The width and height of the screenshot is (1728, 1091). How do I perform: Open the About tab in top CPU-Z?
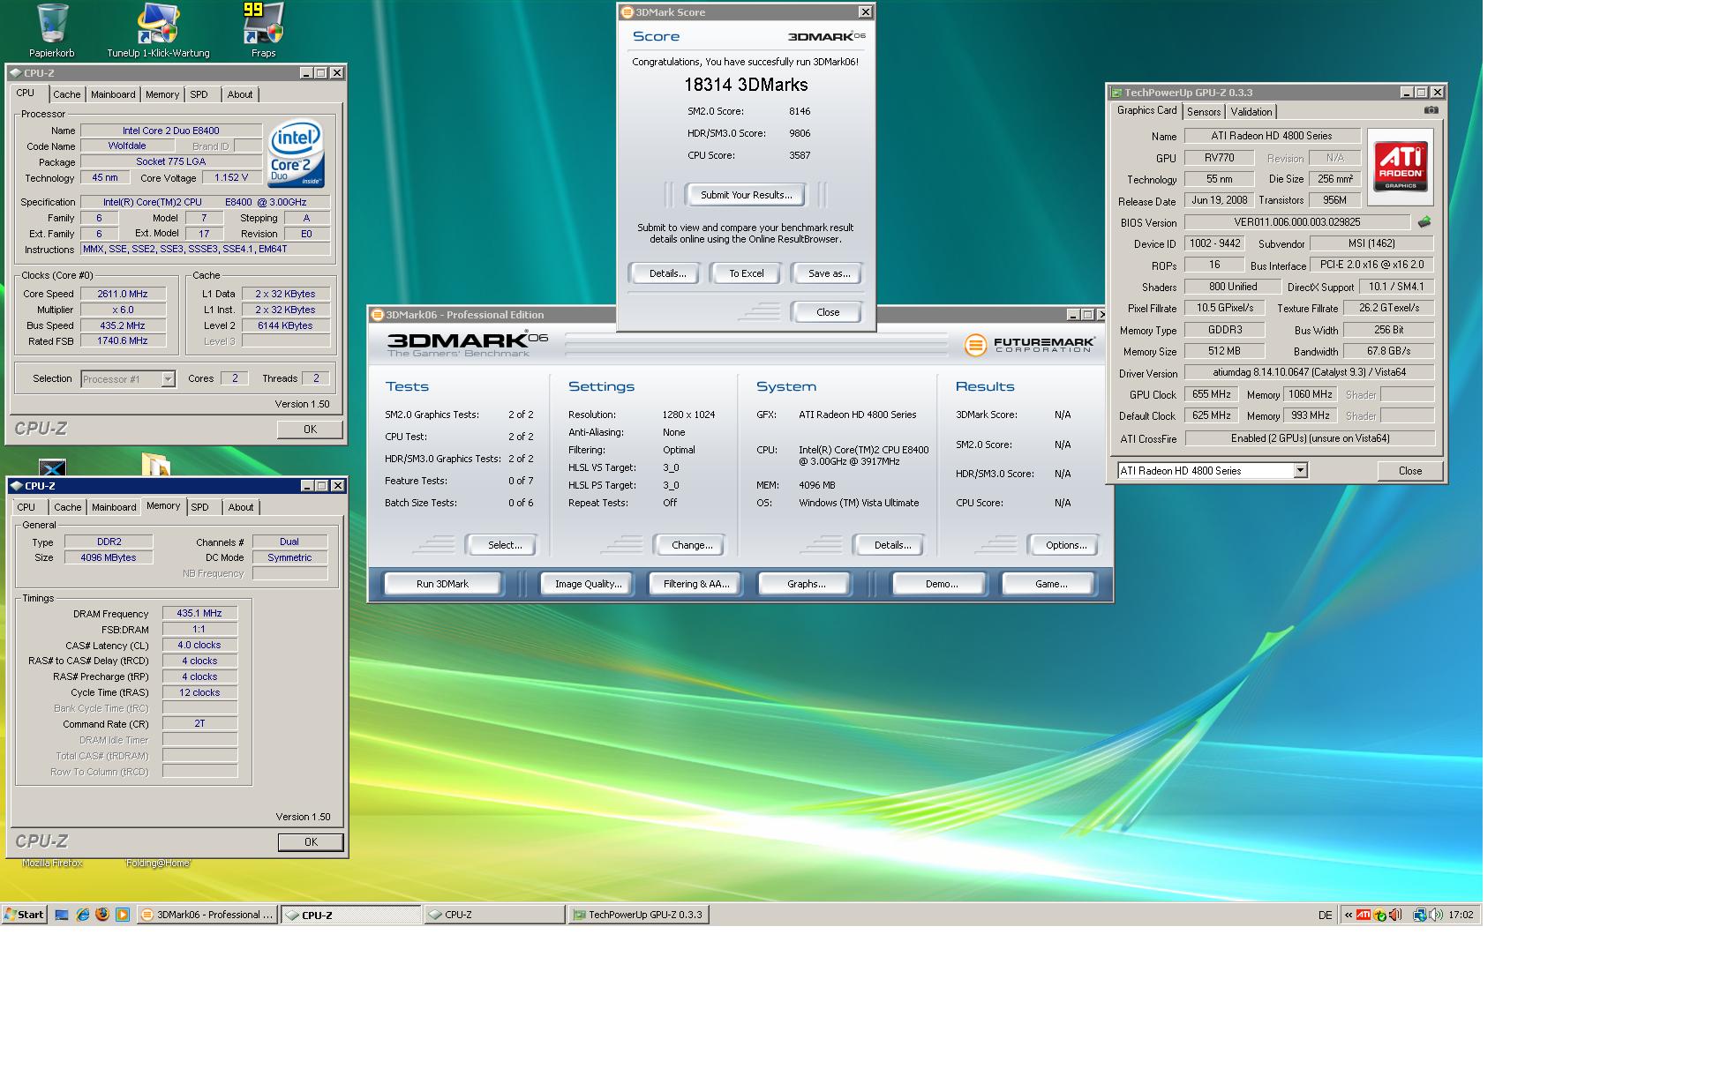coord(240,94)
